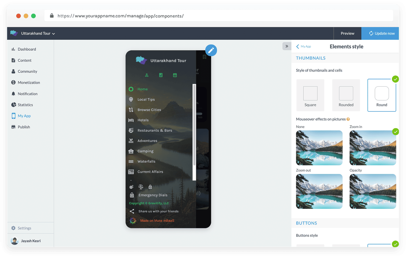Click the My App phone icon
The image size is (406, 257).
[x=13, y=116]
